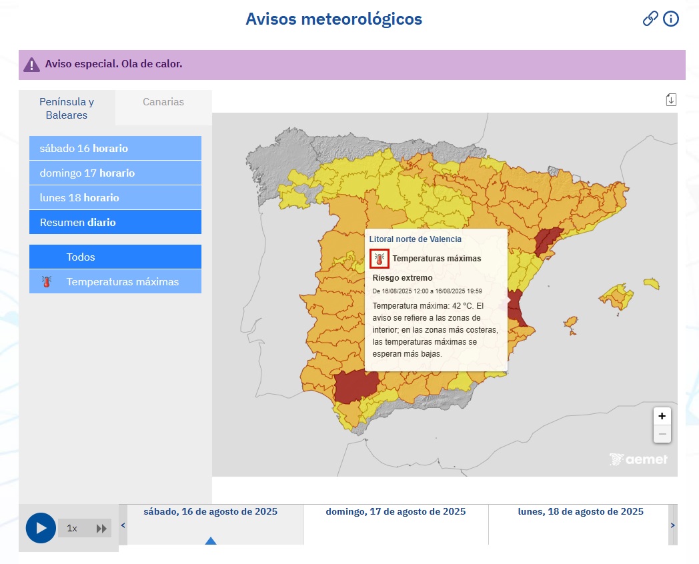Click the warning triangle in the heat wave banner

coord(32,64)
